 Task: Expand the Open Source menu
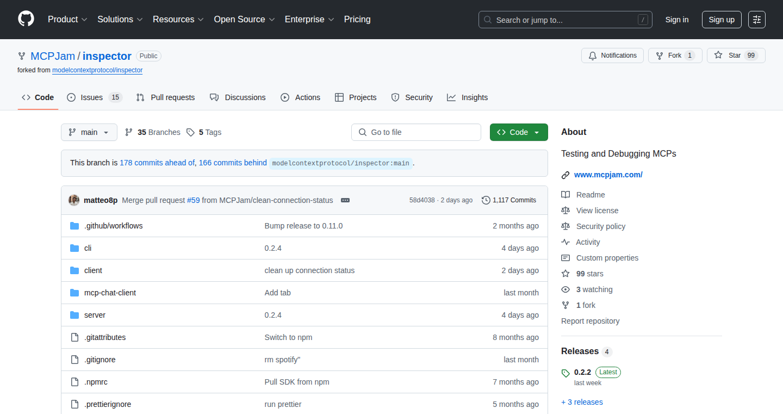click(244, 20)
